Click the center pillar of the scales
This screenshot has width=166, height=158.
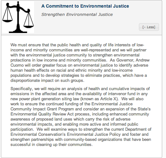tap(18, 17)
